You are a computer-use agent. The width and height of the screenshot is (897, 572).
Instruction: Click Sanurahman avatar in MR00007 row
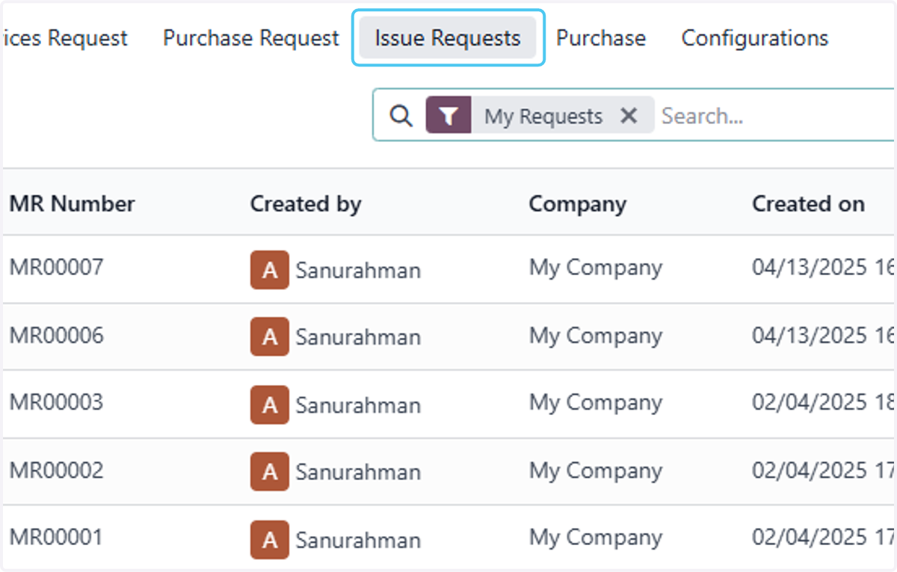pyautogui.click(x=270, y=270)
